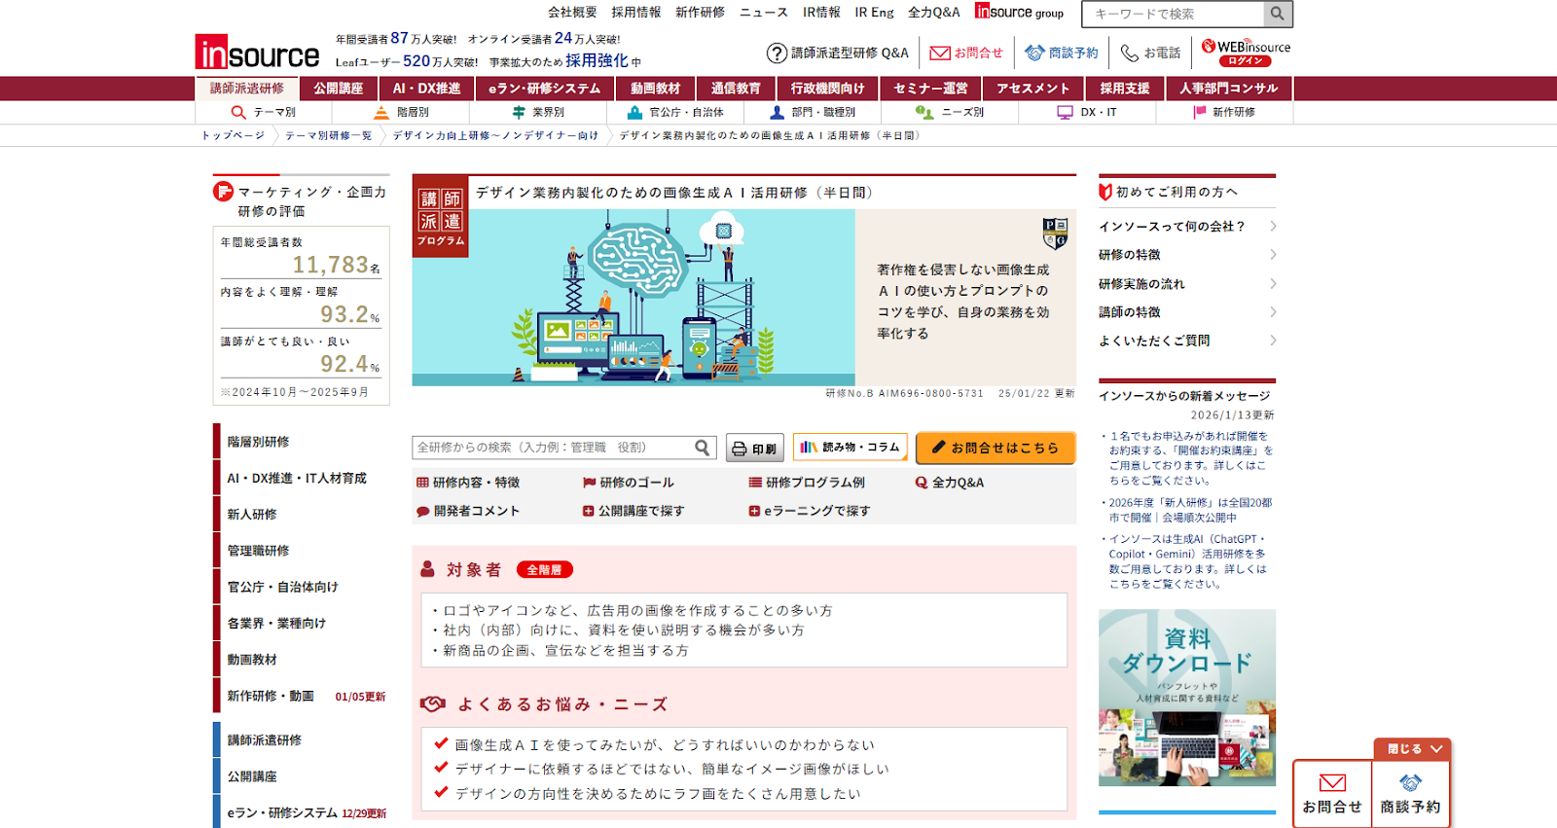Click the search icon in 全研修からの検索 field
The height and width of the screenshot is (828, 1557).
click(703, 448)
